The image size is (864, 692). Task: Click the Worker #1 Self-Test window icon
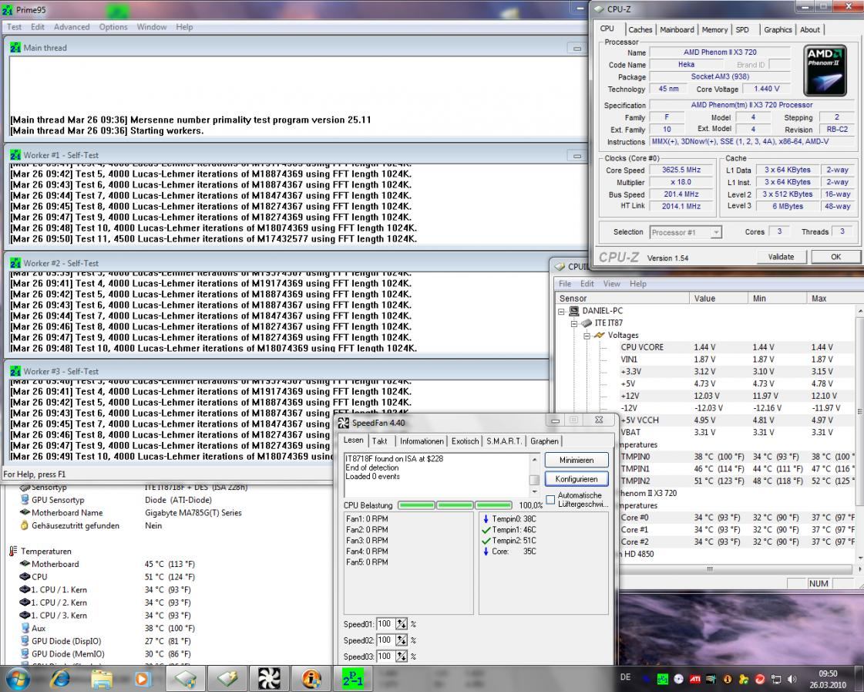(15, 156)
